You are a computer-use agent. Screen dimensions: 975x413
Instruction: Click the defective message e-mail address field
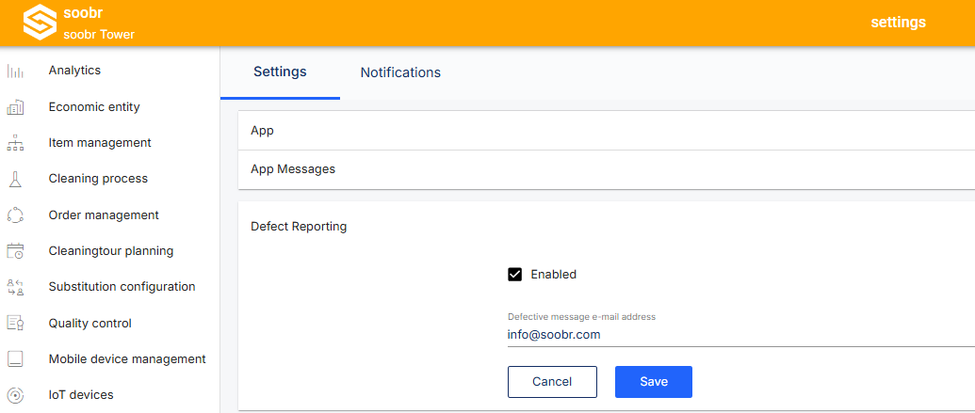(x=741, y=335)
